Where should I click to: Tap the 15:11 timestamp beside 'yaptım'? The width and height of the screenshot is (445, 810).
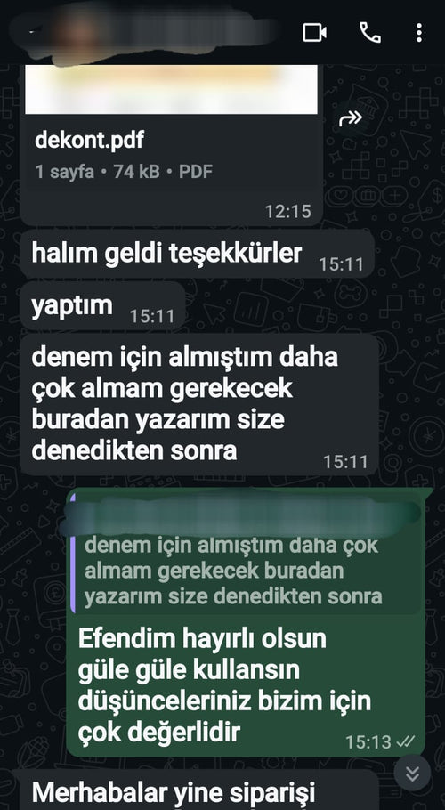(x=152, y=316)
